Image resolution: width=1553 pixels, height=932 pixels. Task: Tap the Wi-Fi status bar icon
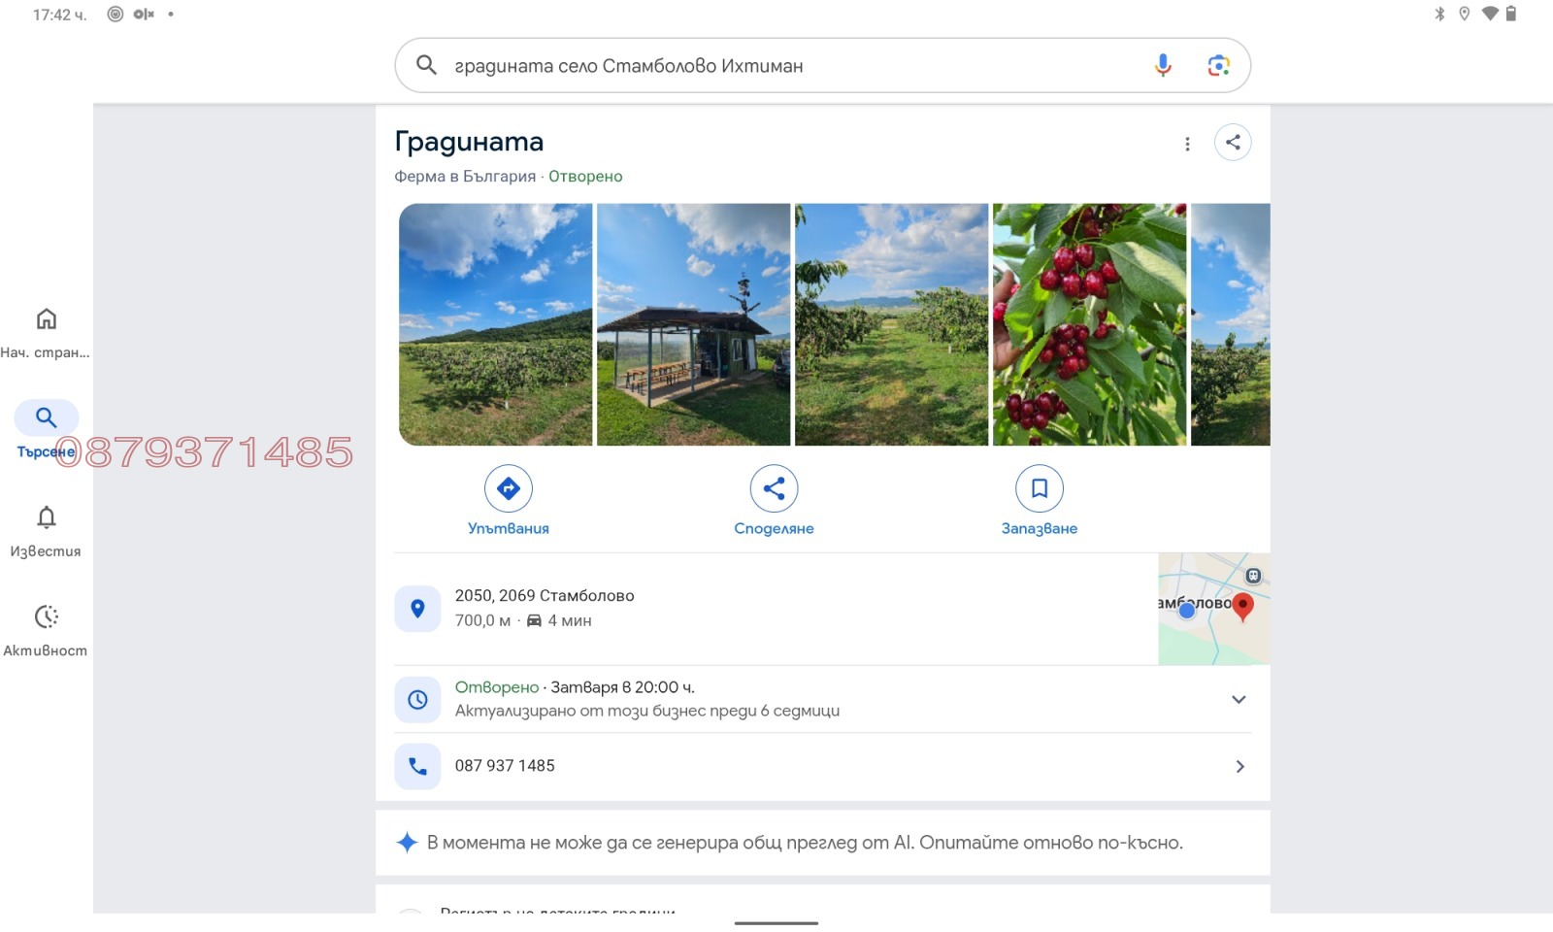point(1490,14)
